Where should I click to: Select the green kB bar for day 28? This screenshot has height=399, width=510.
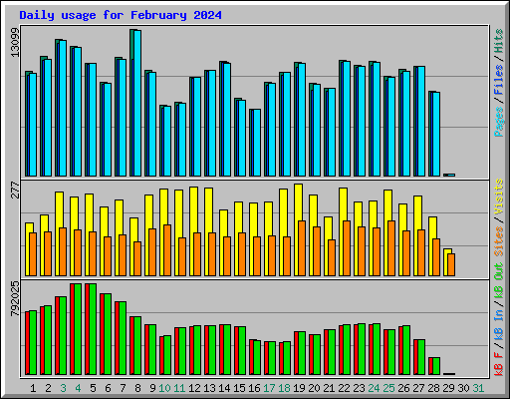coord(436,366)
